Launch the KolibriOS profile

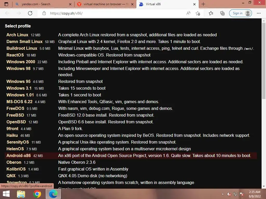[16, 169]
